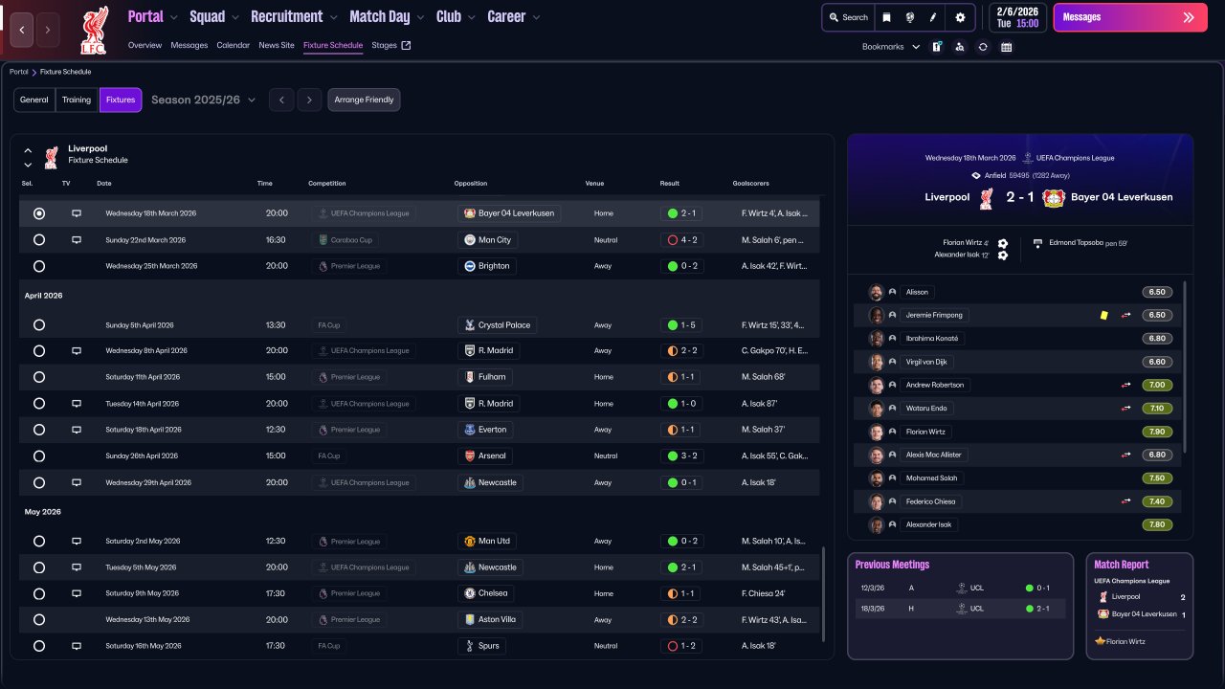Expand the Recruitment menu chevron
Viewport: 1225px width, 689px height.
tap(333, 17)
